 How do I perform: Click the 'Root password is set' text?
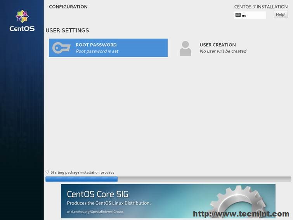[x=97, y=51]
